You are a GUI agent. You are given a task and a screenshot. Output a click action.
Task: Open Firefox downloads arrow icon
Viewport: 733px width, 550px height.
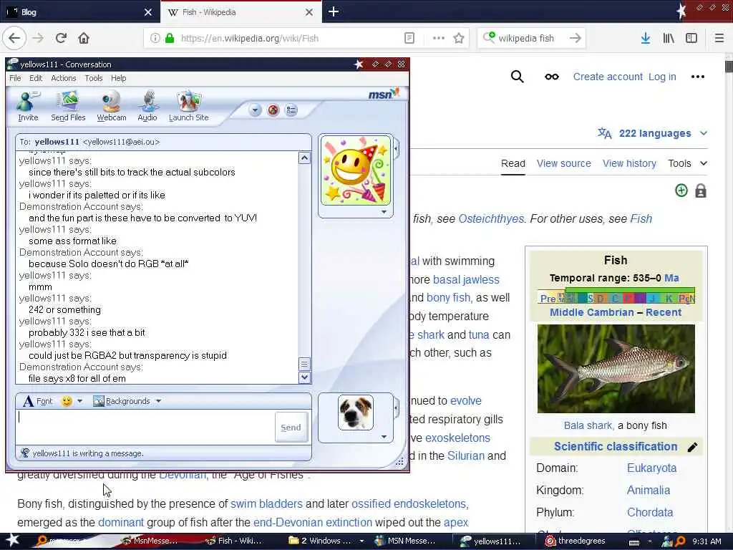coord(645,39)
